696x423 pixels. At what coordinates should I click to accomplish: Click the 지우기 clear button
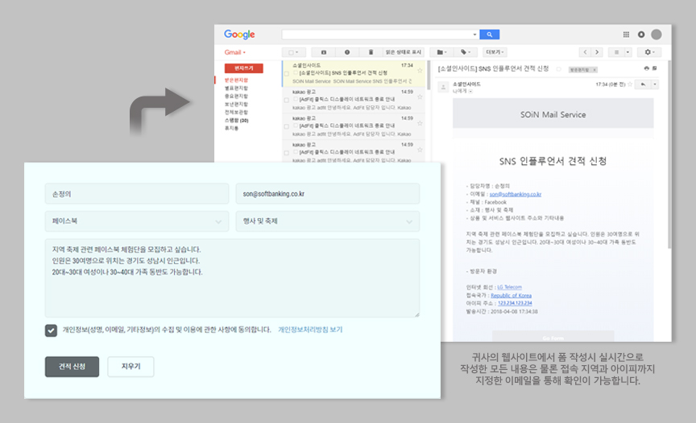coord(131,367)
